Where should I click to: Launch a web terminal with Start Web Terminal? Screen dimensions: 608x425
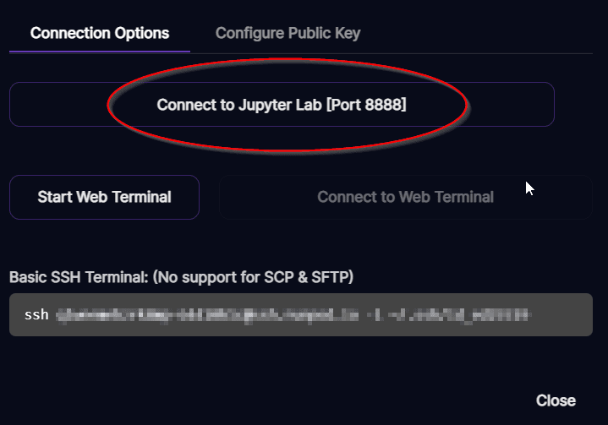(104, 197)
